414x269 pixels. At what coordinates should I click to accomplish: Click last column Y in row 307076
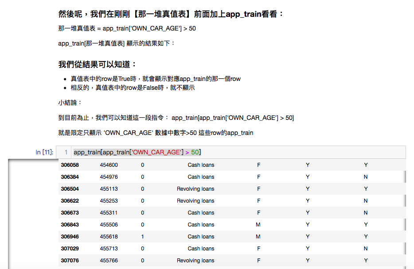pos(366,261)
